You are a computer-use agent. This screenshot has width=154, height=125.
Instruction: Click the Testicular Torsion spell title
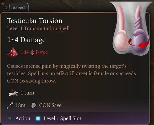click(x=35, y=21)
